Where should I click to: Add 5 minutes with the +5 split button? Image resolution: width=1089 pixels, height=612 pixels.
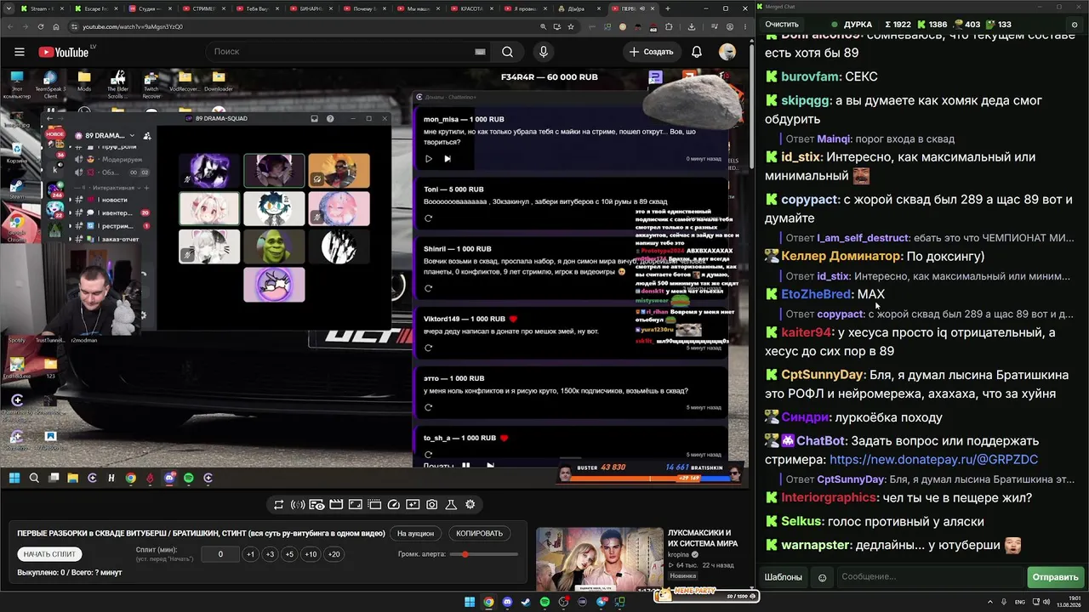click(x=289, y=554)
